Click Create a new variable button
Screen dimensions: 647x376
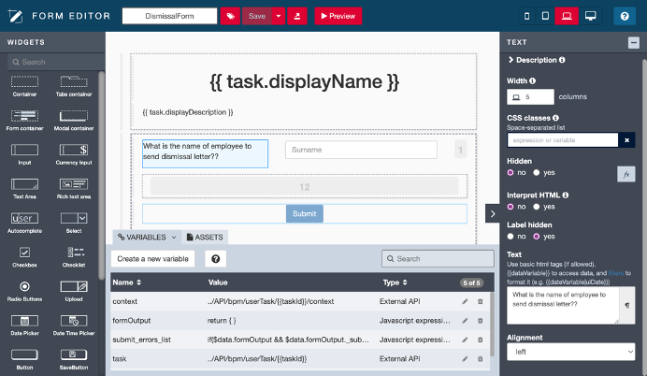coord(152,259)
